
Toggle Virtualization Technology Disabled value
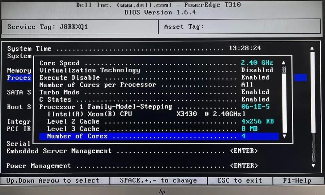coord(257,70)
